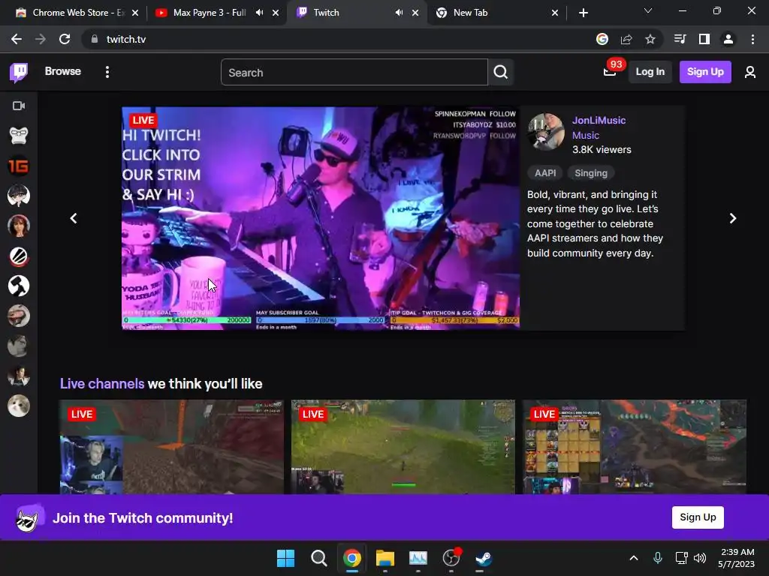Viewport: 769px width, 576px height.
Task: Open the volume control in system tray
Action: click(701, 558)
